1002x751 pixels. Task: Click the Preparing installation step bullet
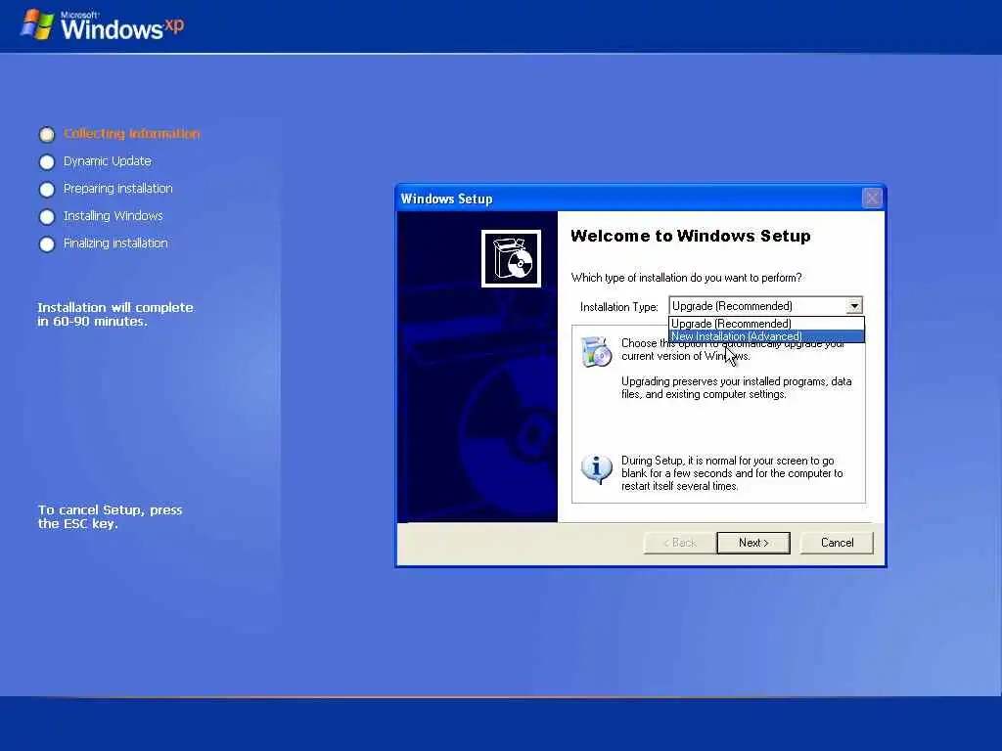(x=47, y=190)
